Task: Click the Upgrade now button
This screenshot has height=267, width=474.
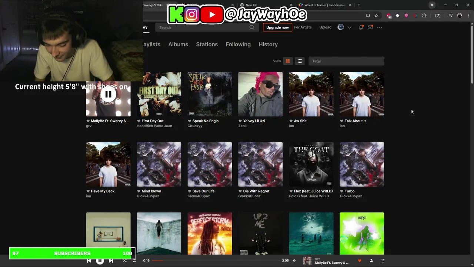Action: 277,27
